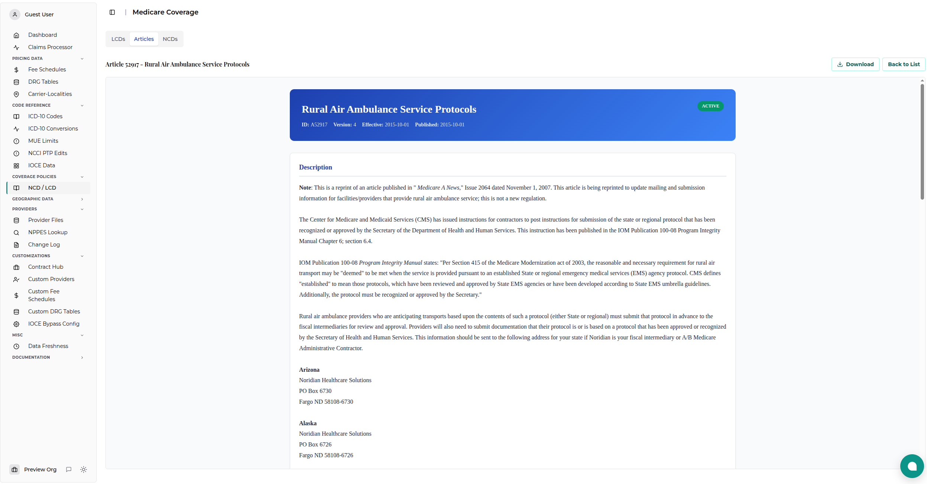This screenshot has width=927, height=484.
Task: Click the Provider Files database icon
Action: pos(16,220)
